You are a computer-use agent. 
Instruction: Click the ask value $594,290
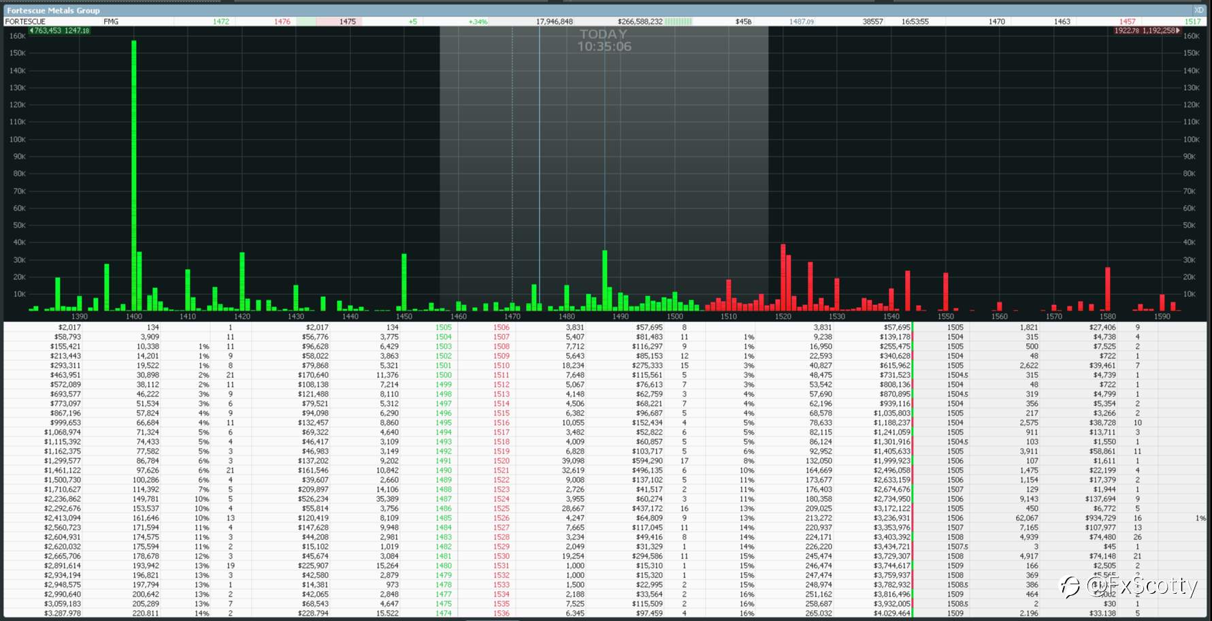tap(646, 461)
